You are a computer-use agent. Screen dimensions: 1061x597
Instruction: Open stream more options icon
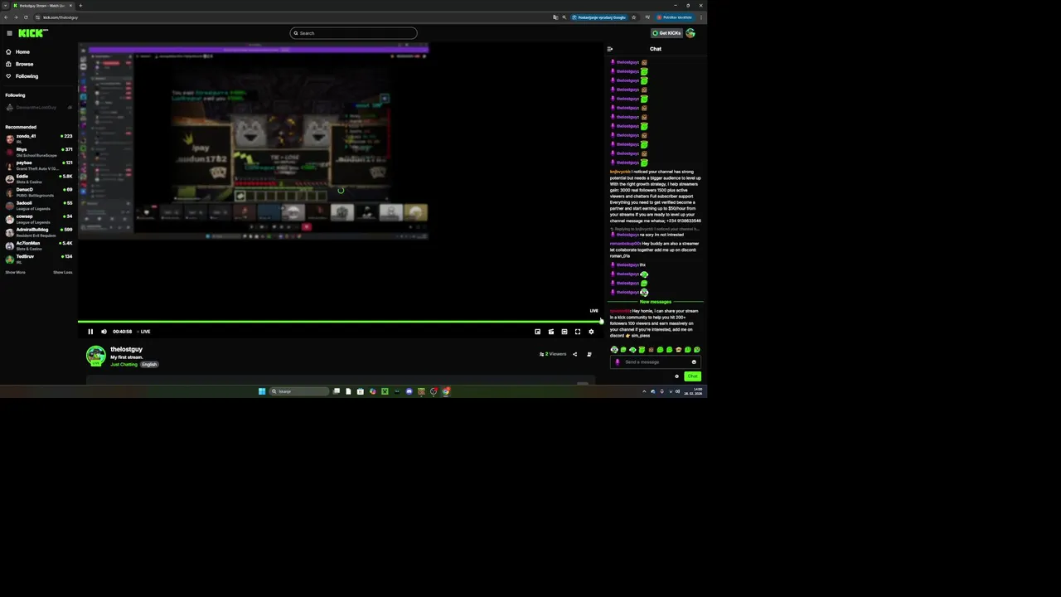pyautogui.click(x=589, y=354)
